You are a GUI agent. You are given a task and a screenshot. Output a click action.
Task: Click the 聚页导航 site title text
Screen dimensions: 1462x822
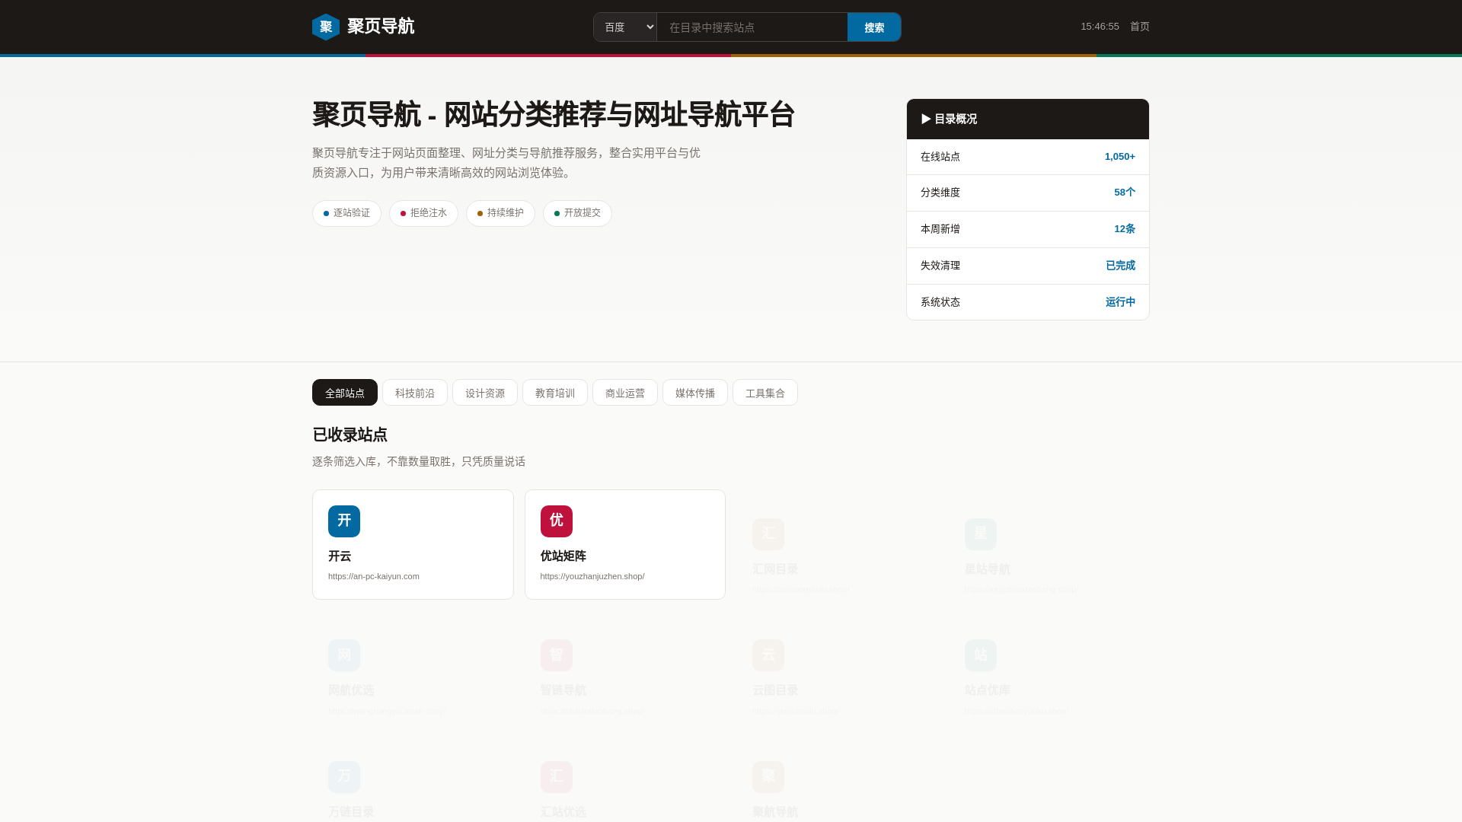coord(381,27)
